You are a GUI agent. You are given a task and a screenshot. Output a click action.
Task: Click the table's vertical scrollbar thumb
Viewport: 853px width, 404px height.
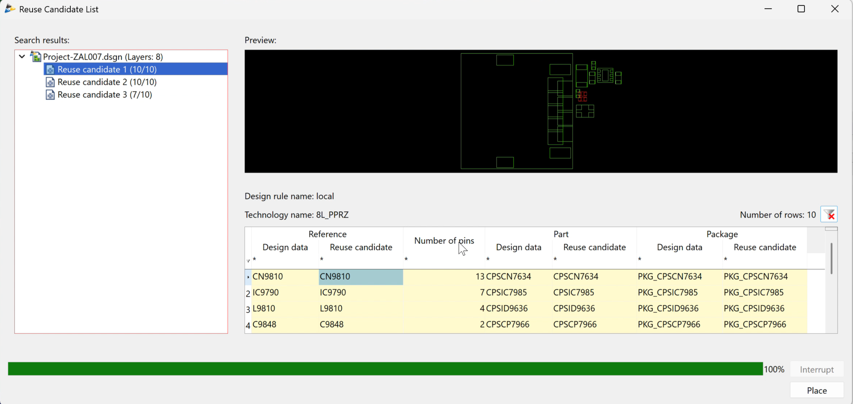831,258
